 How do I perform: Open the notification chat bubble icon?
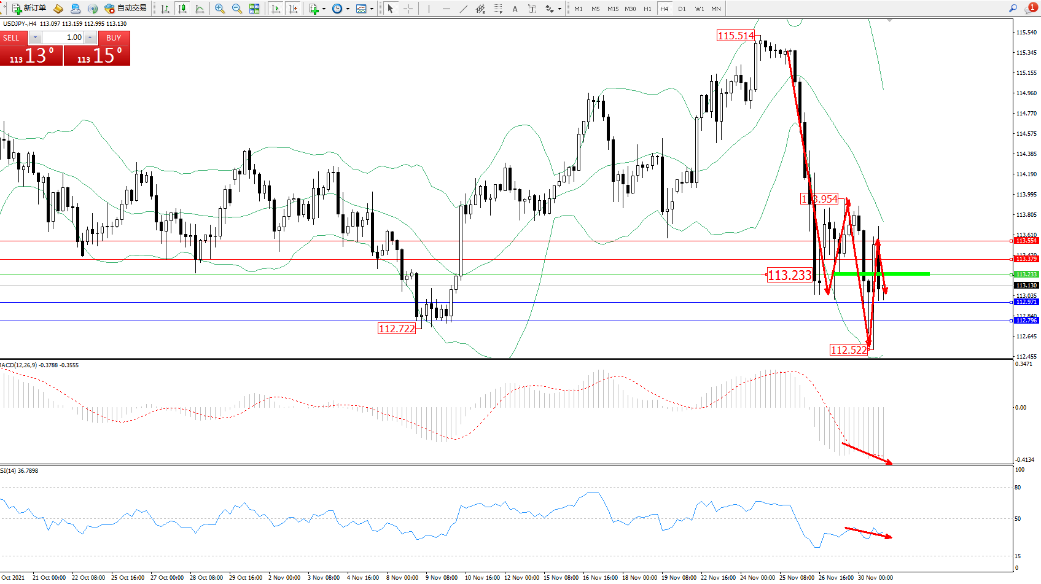click(x=1030, y=8)
